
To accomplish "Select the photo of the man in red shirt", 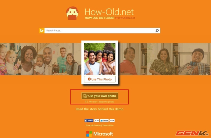I will (129, 59).
